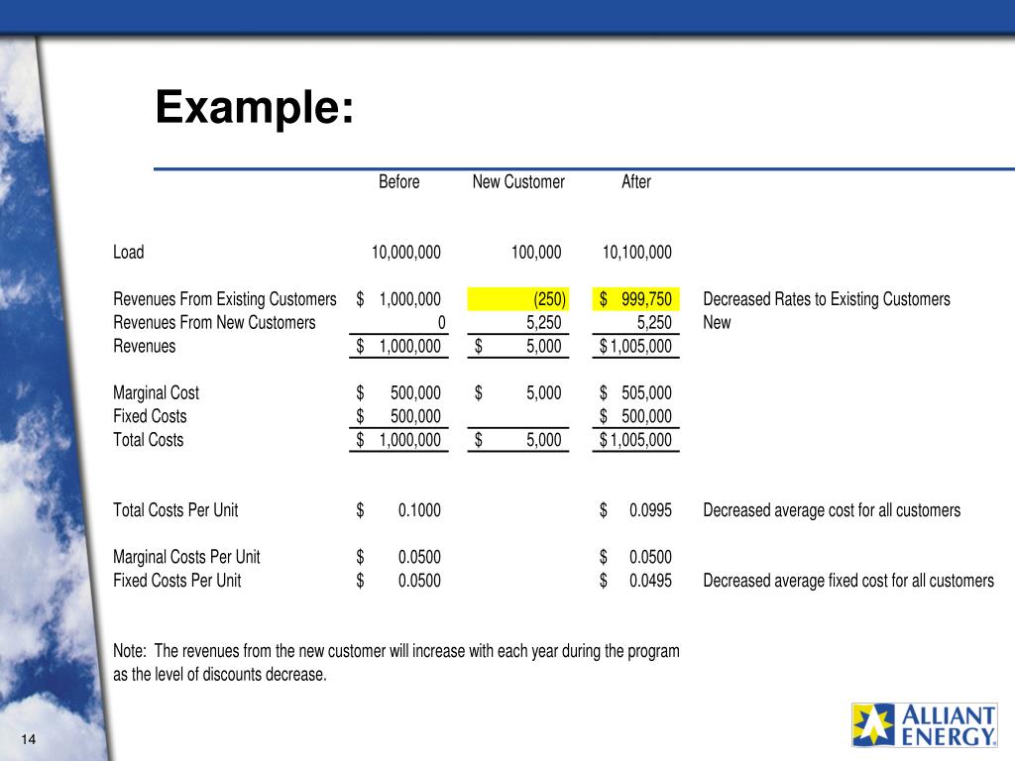1015x761 pixels.
Task: Click the 'Fixed Costs' row label
Action: tap(150, 416)
